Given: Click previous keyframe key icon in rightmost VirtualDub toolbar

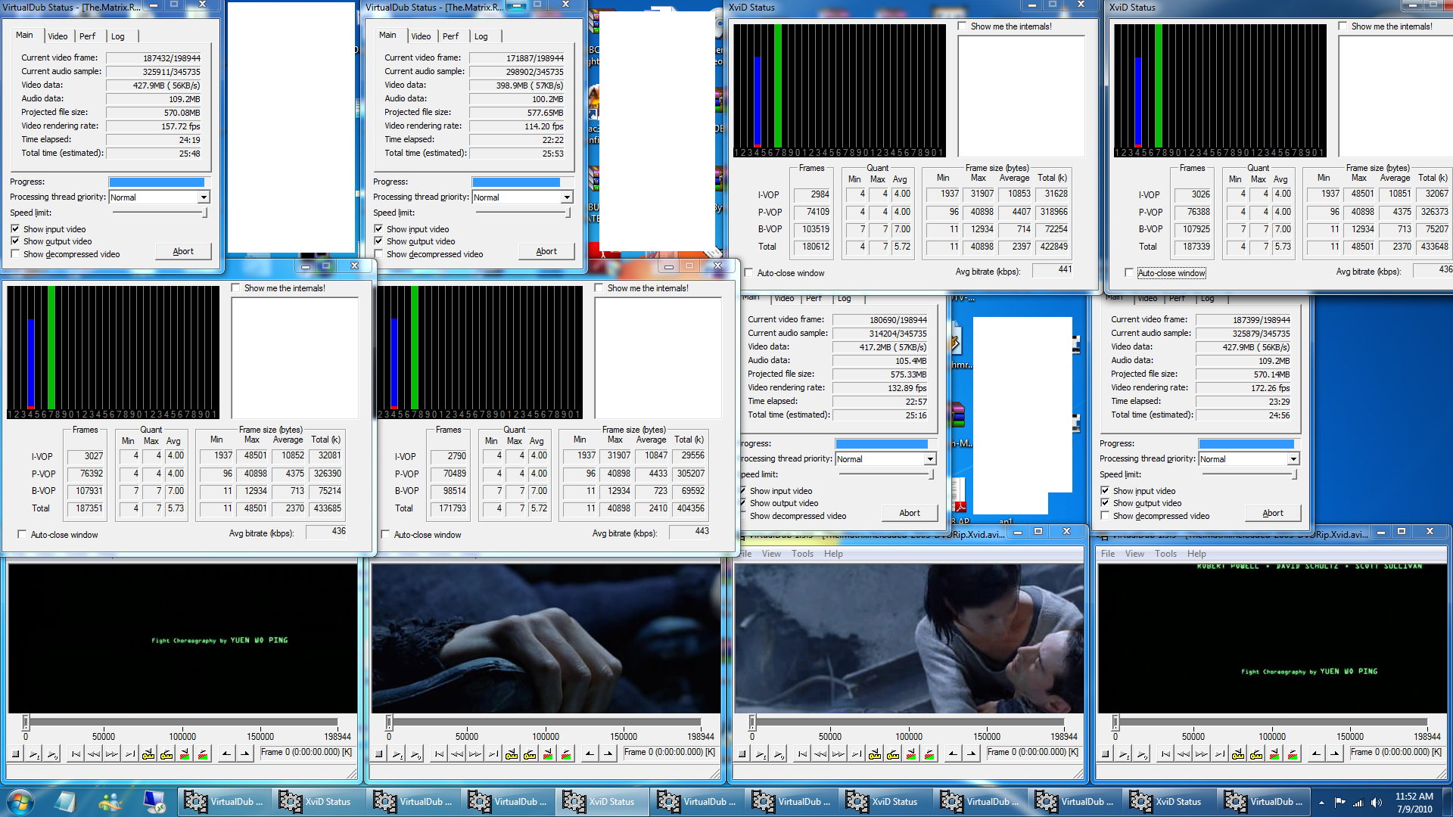Looking at the screenshot, I should click(x=1238, y=753).
